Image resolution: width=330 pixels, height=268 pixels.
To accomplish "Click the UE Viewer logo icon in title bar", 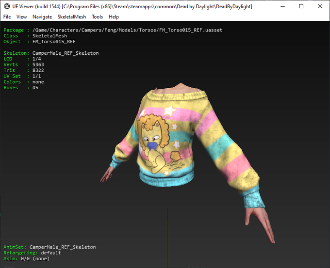I will click(x=7, y=6).
